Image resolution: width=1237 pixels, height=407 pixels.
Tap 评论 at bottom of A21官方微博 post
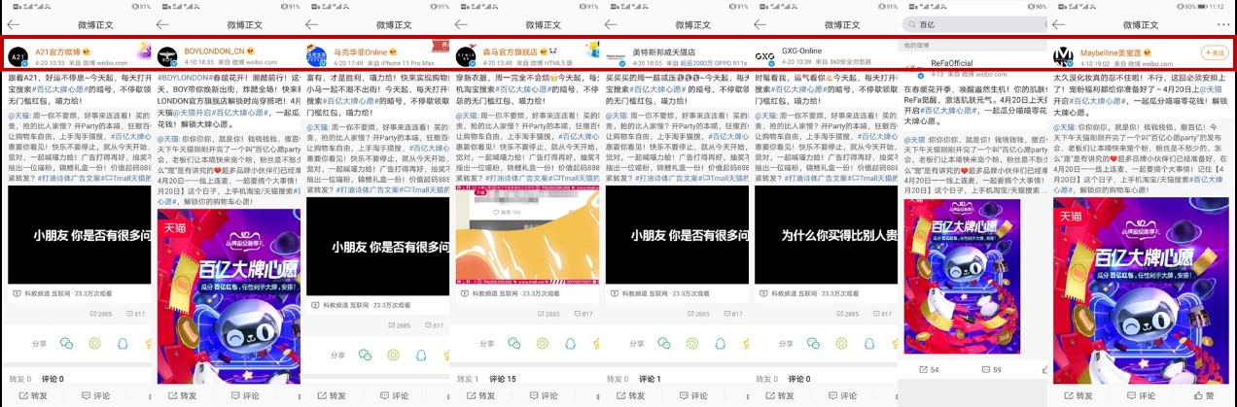[x=95, y=395]
